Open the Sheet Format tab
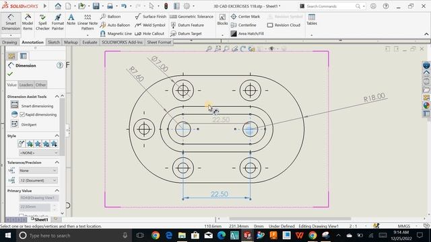Image resolution: width=431 pixels, height=242 pixels. tap(159, 42)
